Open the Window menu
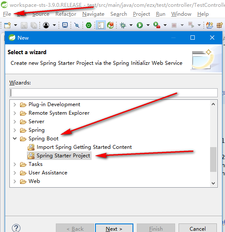The height and width of the screenshot is (232, 225). tap(181, 14)
